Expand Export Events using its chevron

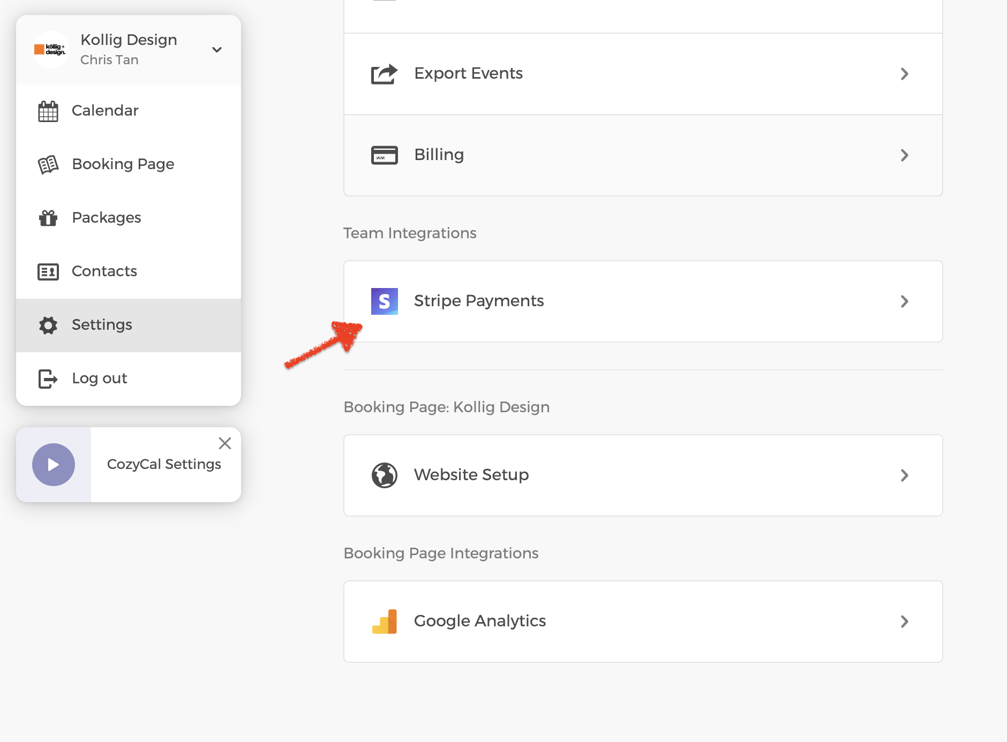(x=905, y=74)
